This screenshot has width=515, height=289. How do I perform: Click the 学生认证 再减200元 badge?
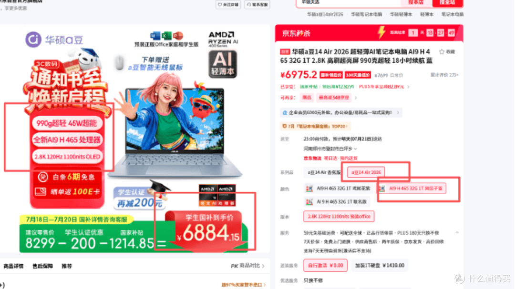pyautogui.click(x=139, y=198)
